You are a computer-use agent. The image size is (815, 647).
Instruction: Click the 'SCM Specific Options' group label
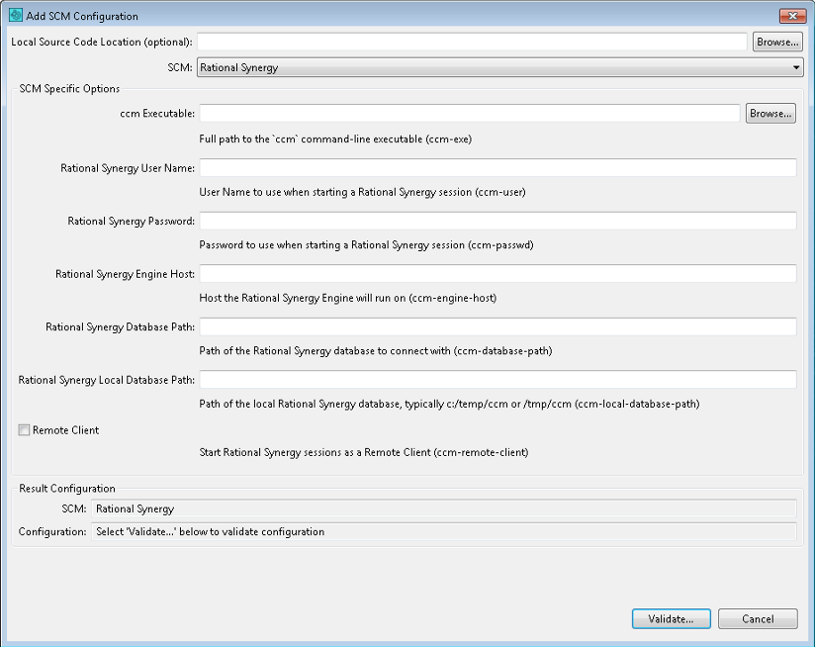69,89
